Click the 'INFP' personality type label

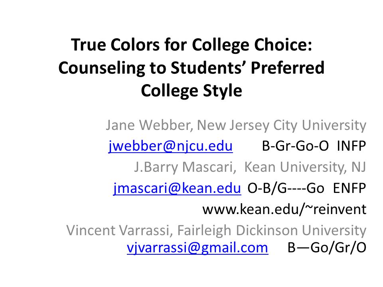pyautogui.click(x=351, y=146)
